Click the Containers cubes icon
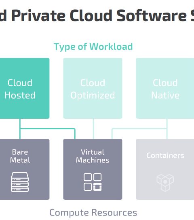 click(165, 183)
